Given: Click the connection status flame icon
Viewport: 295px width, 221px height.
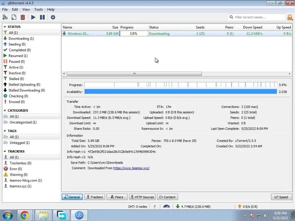Looking at the screenshot, I should [155, 207].
